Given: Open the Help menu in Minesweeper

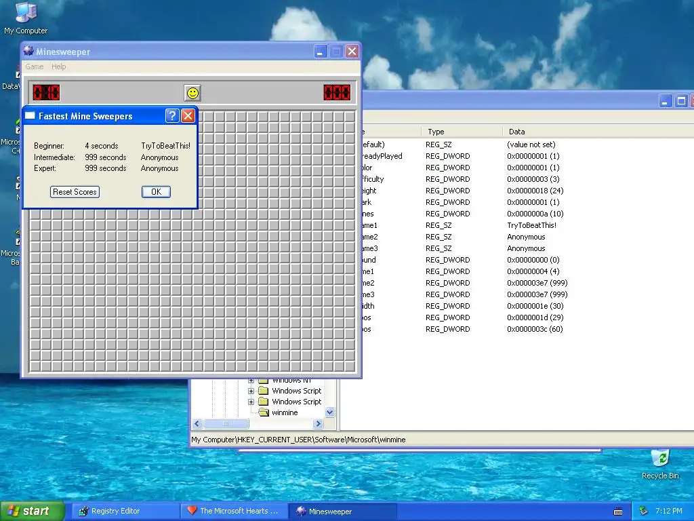Looking at the screenshot, I should pos(58,66).
